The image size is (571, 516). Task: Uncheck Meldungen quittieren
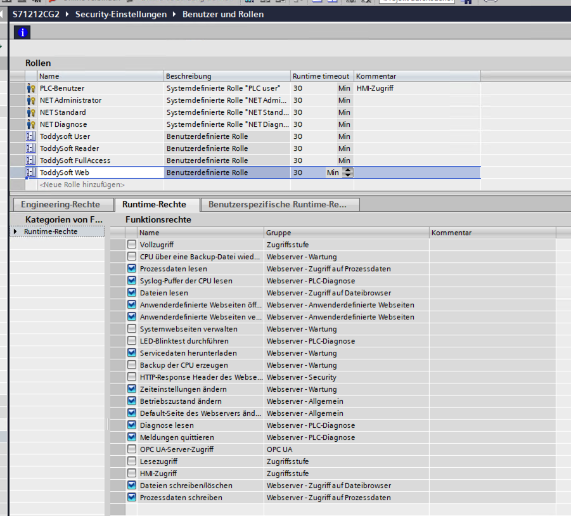point(132,437)
